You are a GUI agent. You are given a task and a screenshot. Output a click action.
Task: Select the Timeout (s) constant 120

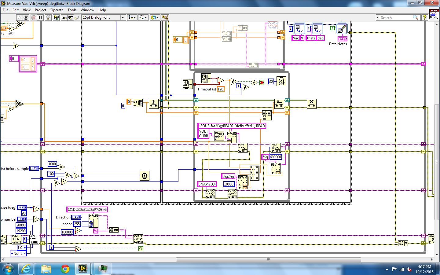coord(221,89)
